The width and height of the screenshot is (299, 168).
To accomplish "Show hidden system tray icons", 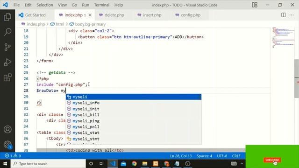I will (x=242, y=164).
